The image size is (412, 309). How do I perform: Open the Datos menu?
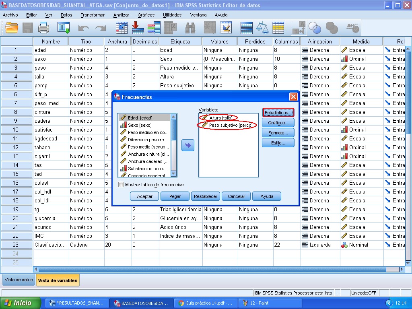coord(66,15)
